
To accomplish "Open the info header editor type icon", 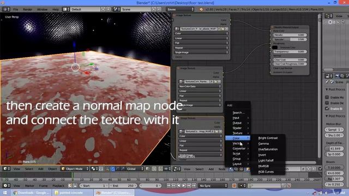I will 6,9.
